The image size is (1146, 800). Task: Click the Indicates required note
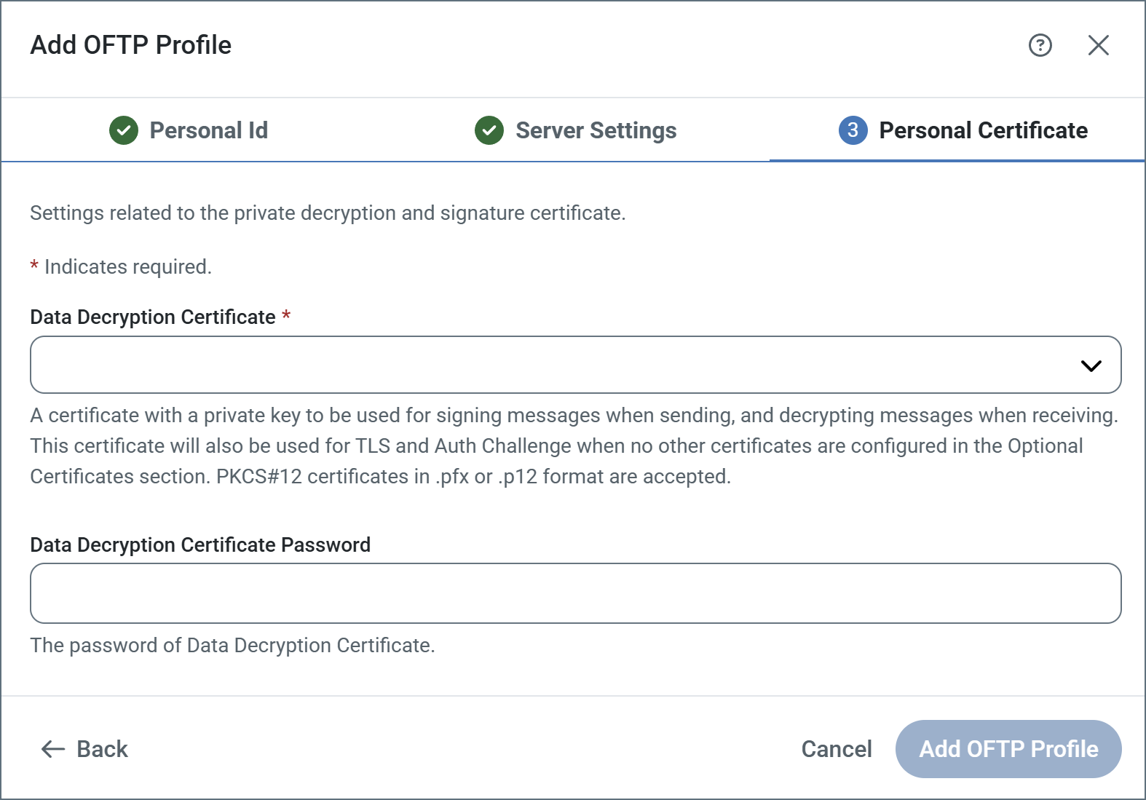coord(127,267)
